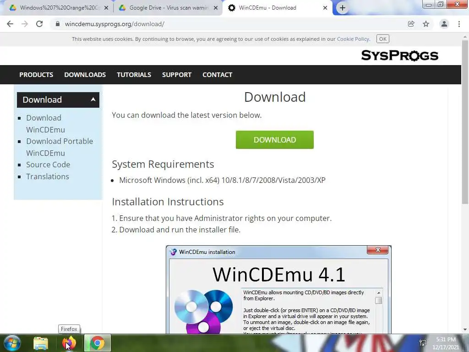The image size is (469, 352).
Task: Open Chrome three-dot menu
Action: point(459,24)
